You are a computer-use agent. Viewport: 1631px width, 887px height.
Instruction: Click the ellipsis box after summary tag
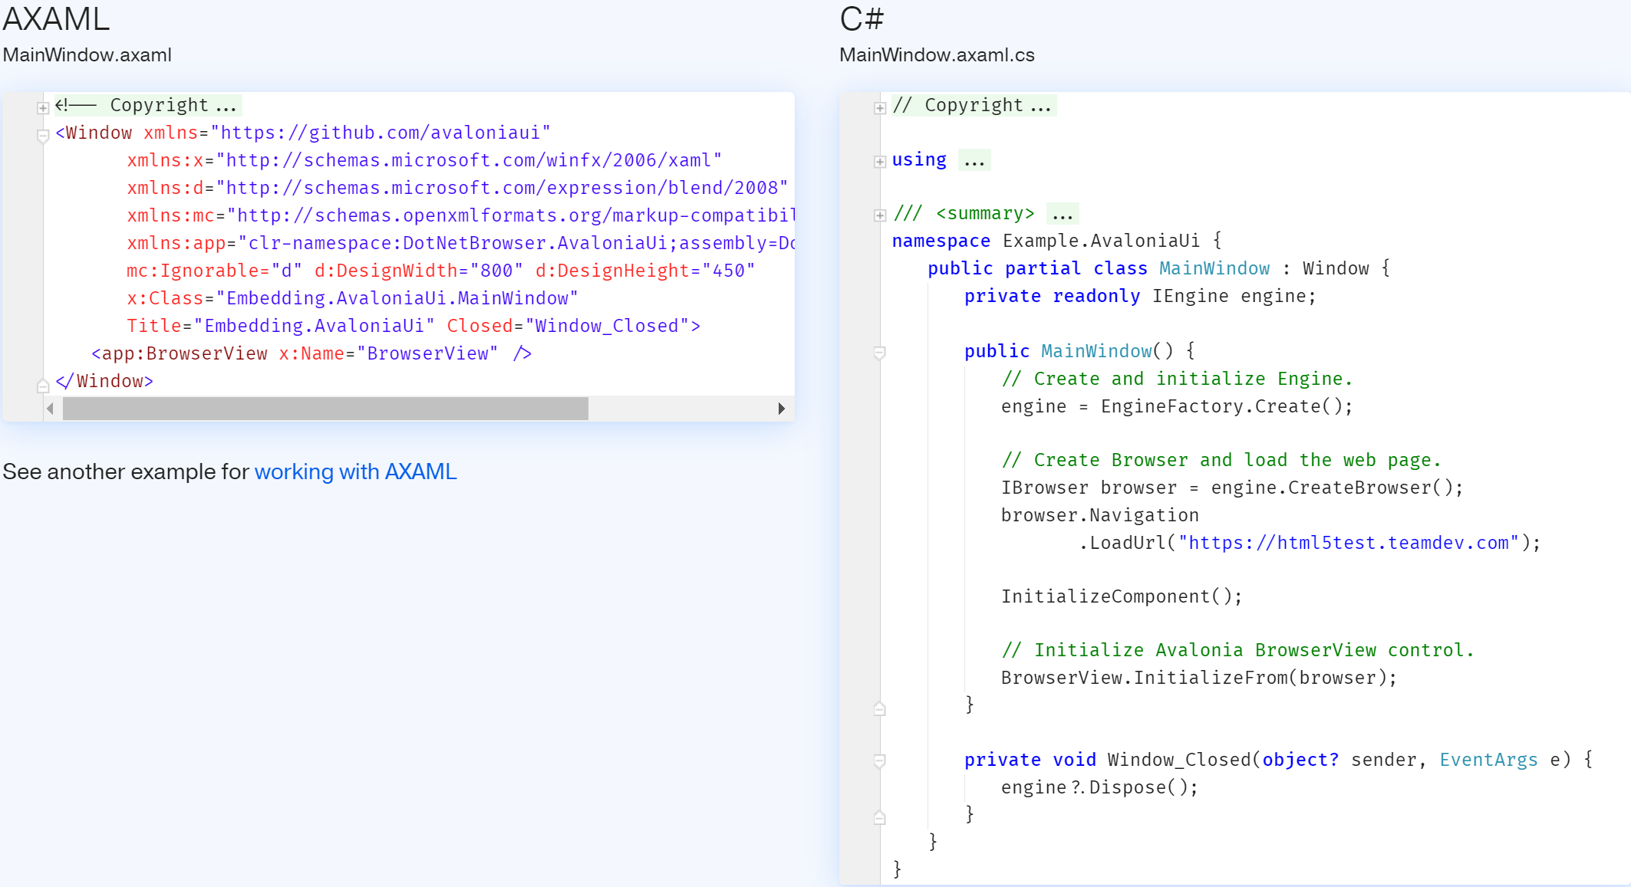(1063, 214)
